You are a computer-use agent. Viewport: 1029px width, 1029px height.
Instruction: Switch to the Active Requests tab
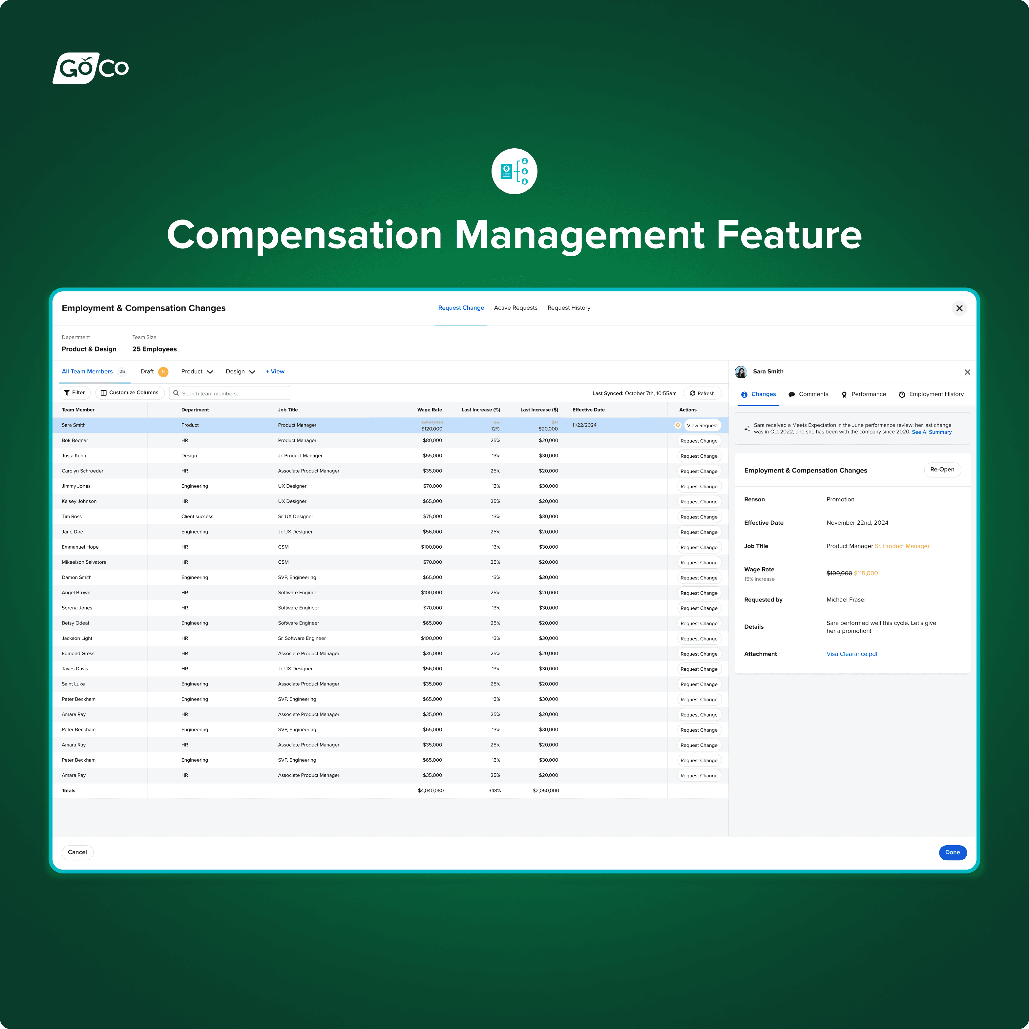[x=515, y=308]
